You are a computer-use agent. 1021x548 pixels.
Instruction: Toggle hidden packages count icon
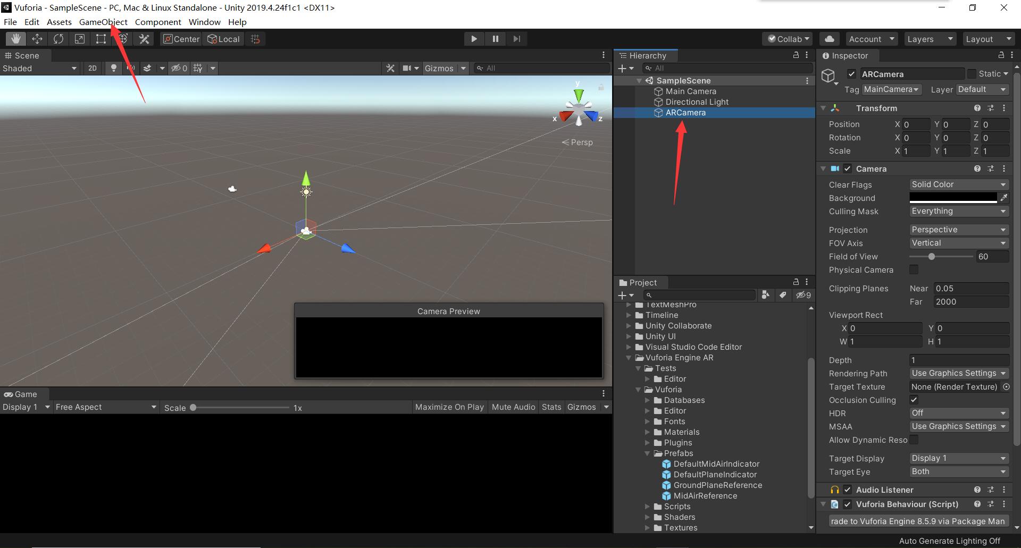(804, 295)
